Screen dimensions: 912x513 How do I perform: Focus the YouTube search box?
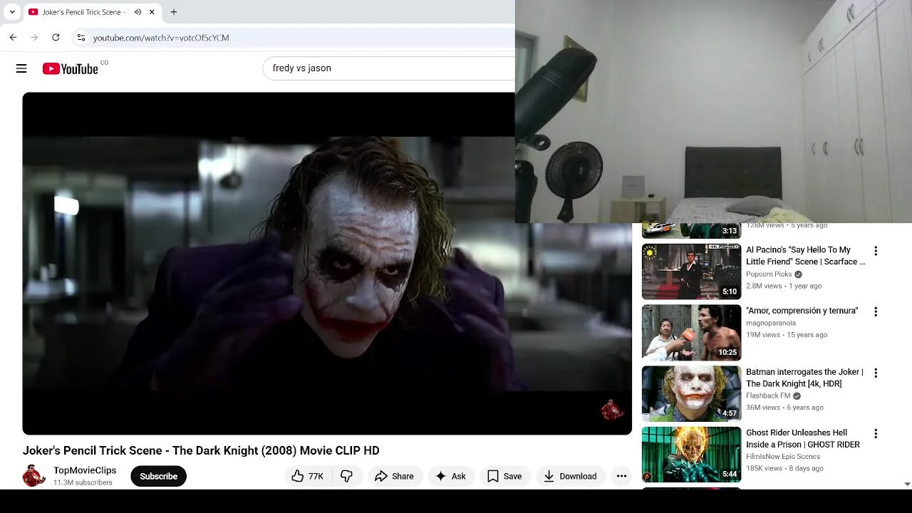pos(389,68)
